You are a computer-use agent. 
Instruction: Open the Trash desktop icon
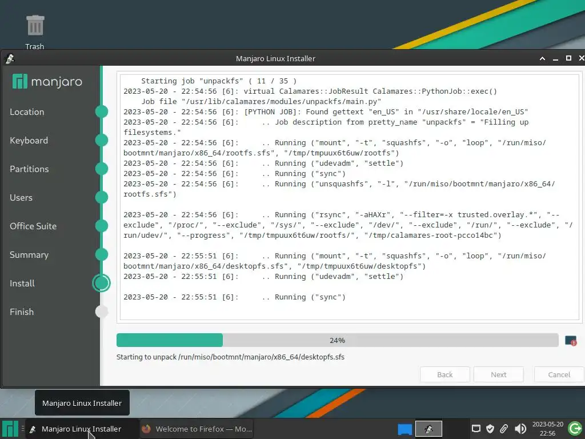pyautogui.click(x=35, y=32)
